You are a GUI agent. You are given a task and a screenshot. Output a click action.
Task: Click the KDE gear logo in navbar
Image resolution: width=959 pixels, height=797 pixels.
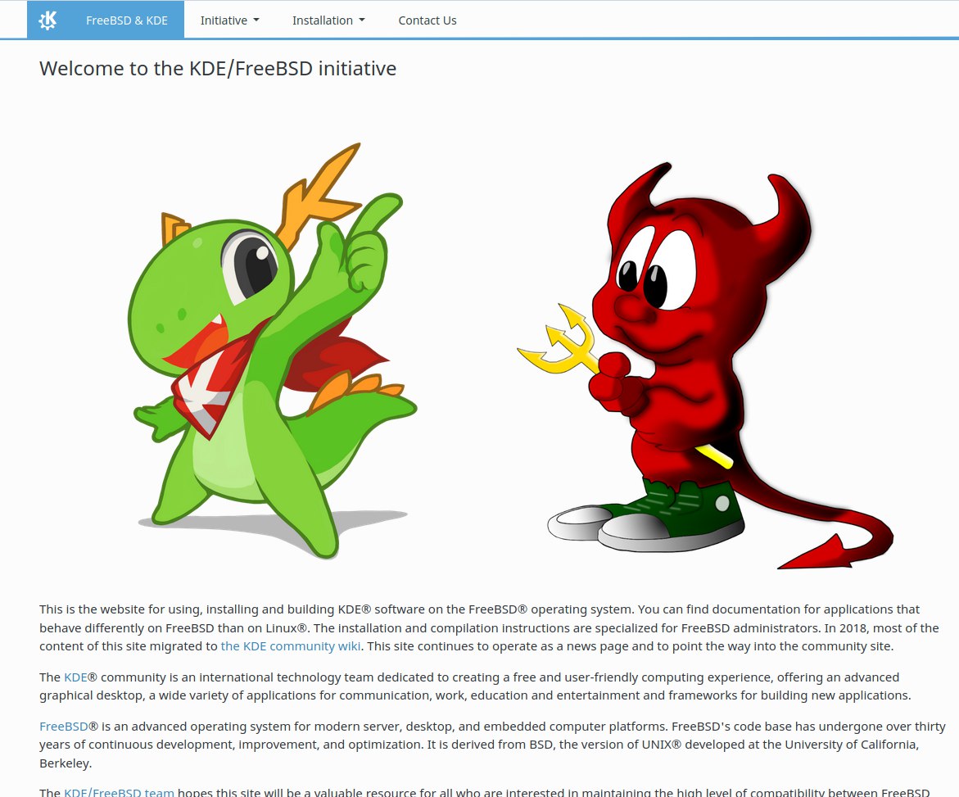click(47, 20)
